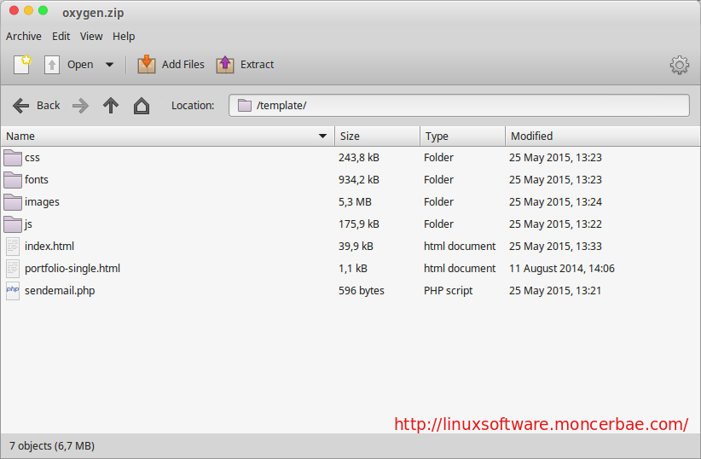Screen dimensions: 701x459
Task: Select the css folder icon
Action: tap(13, 158)
